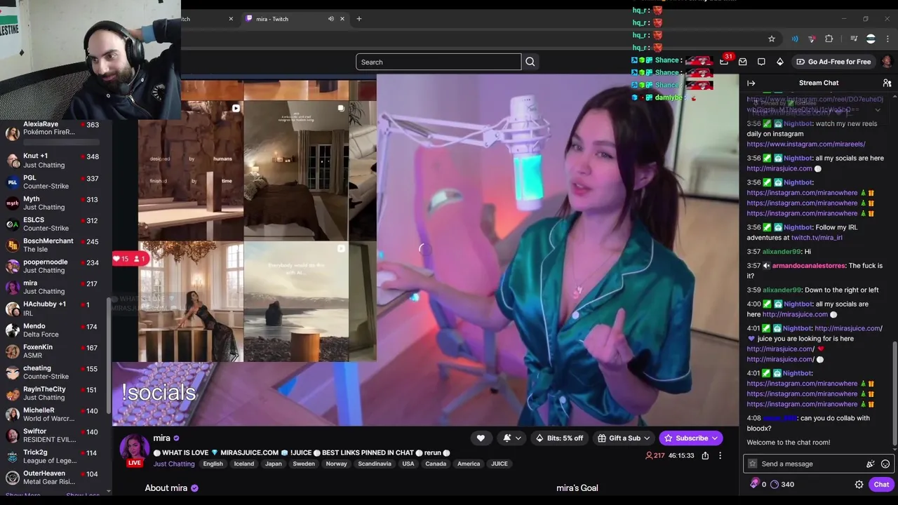Click the mira channel name

coord(162,438)
